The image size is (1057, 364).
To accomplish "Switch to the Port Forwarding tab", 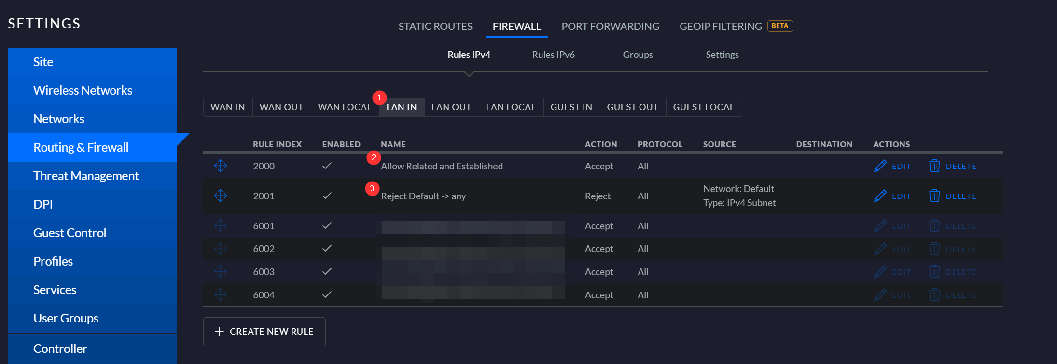I will 610,27.
